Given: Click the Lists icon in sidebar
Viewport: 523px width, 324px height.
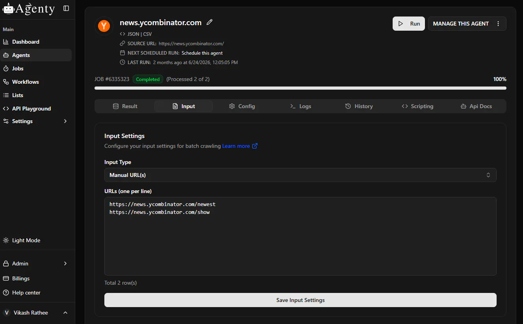Looking at the screenshot, I should (6, 95).
